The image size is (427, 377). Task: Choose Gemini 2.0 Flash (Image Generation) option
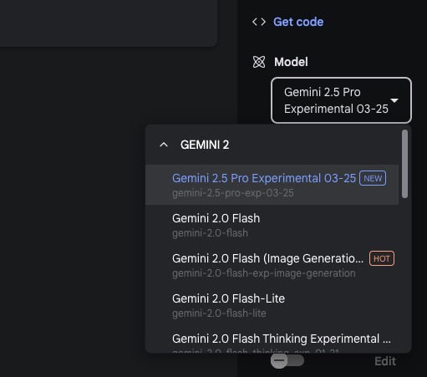(272, 265)
